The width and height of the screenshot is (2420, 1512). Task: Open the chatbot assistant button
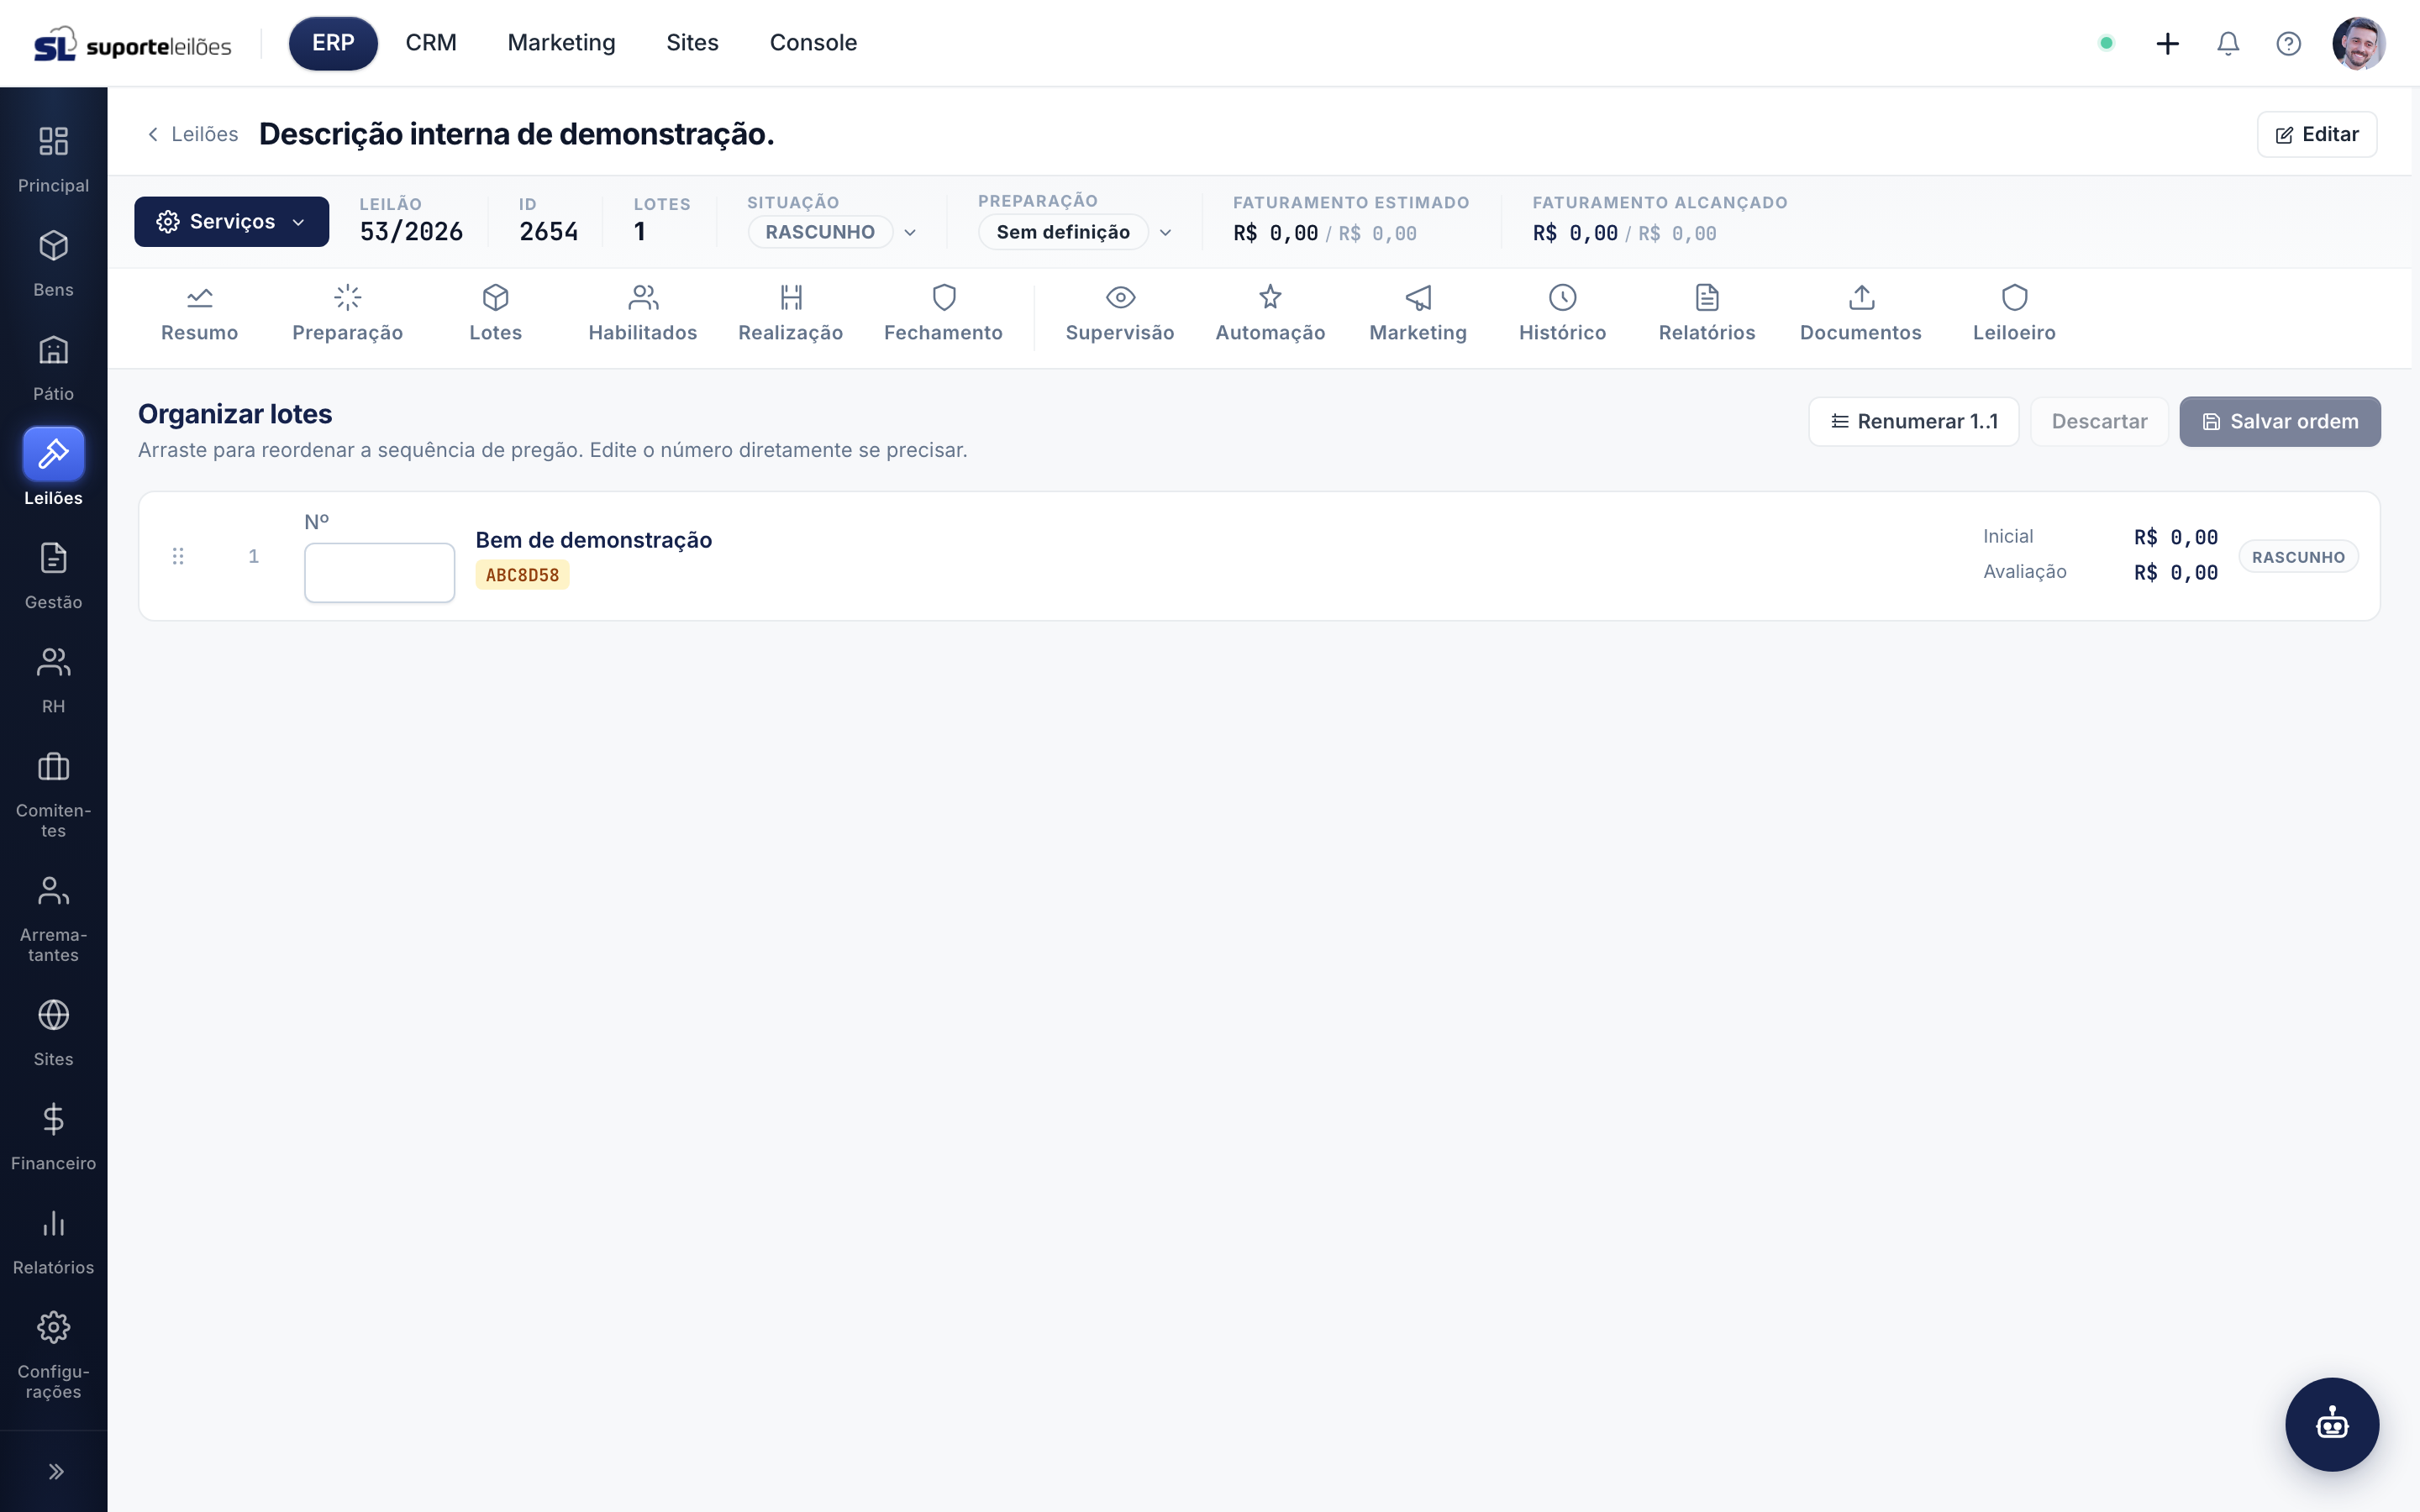click(2332, 1424)
